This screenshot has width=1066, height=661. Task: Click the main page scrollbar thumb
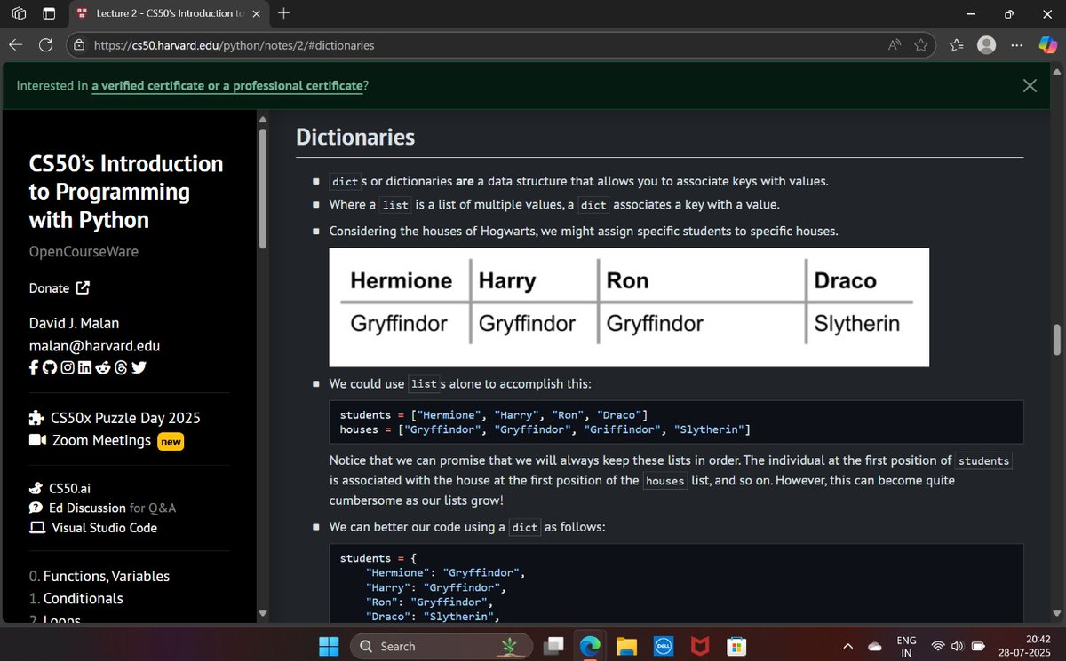1057,338
